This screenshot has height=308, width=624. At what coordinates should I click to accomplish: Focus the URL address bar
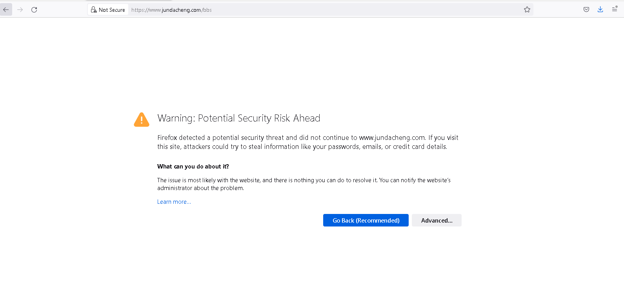[x=326, y=10]
